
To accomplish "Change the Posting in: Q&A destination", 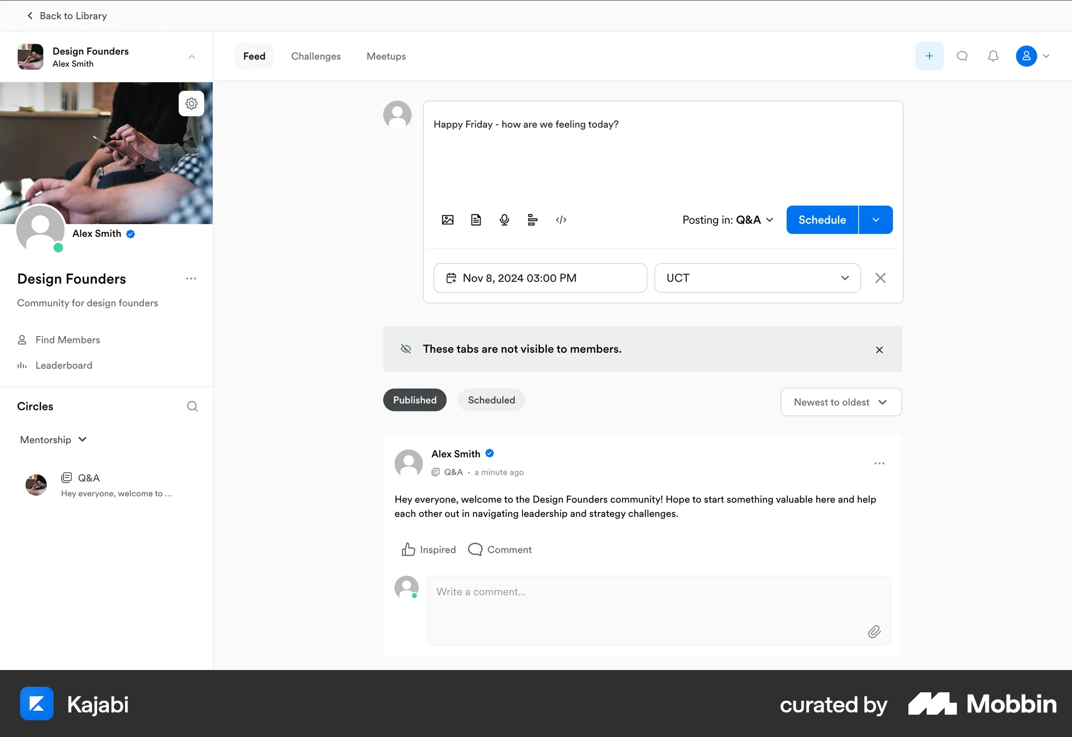I will click(x=727, y=219).
